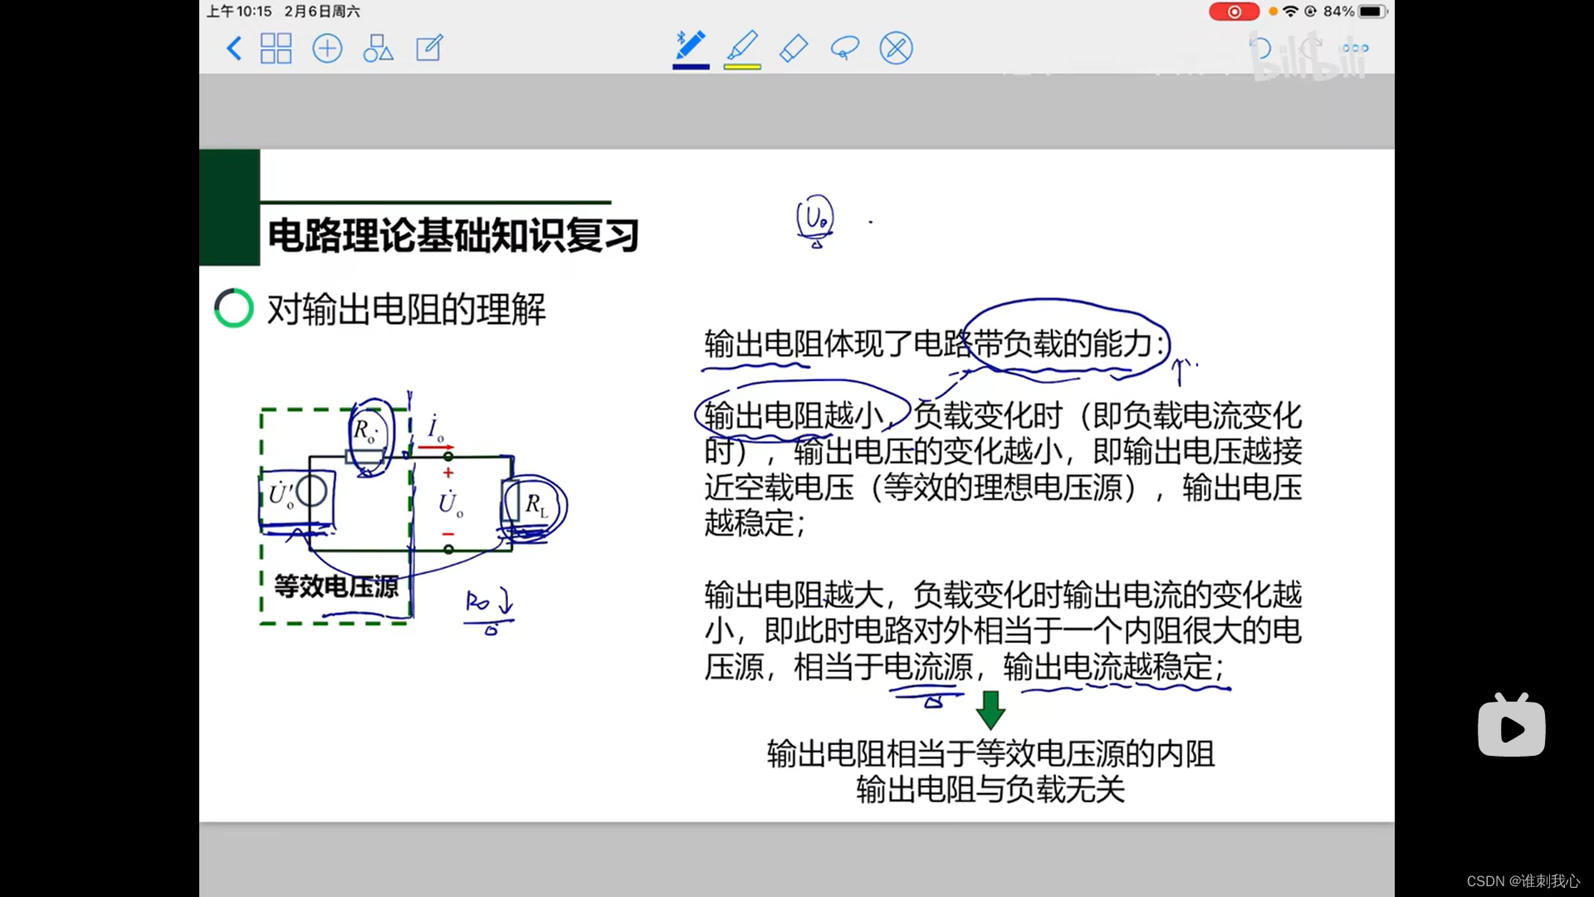Click the slide title 电路理论基础知识复习
This screenshot has width=1594, height=897.
click(x=453, y=236)
